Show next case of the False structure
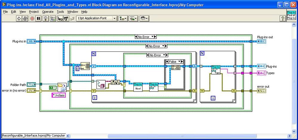The image size is (298, 140). tap(182, 62)
